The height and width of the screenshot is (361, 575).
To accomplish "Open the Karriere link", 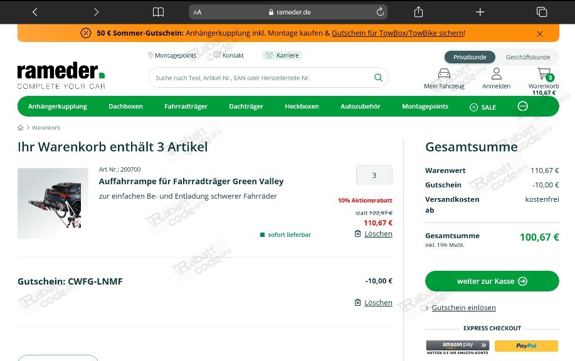I will 282,55.
